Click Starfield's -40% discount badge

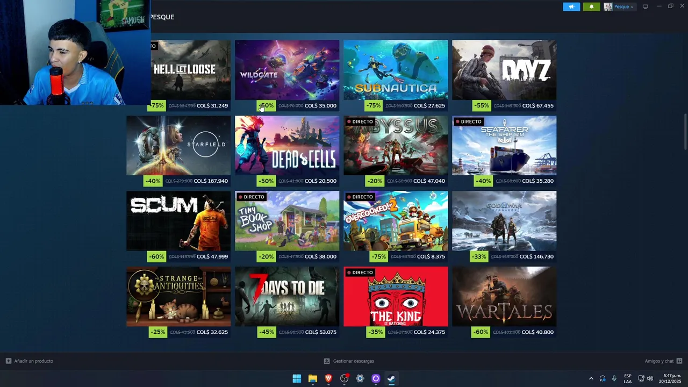point(153,181)
